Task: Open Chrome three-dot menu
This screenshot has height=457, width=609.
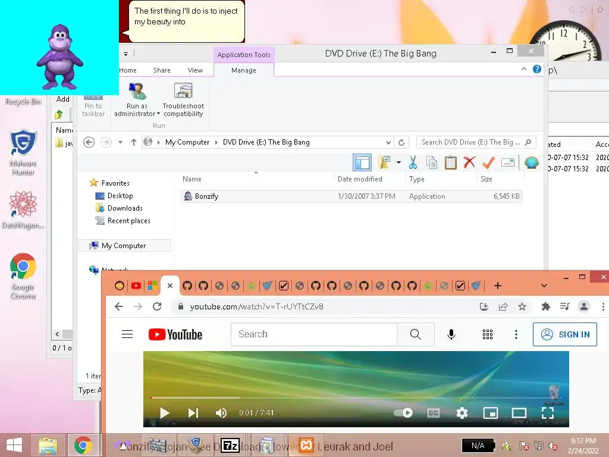Action: (603, 306)
